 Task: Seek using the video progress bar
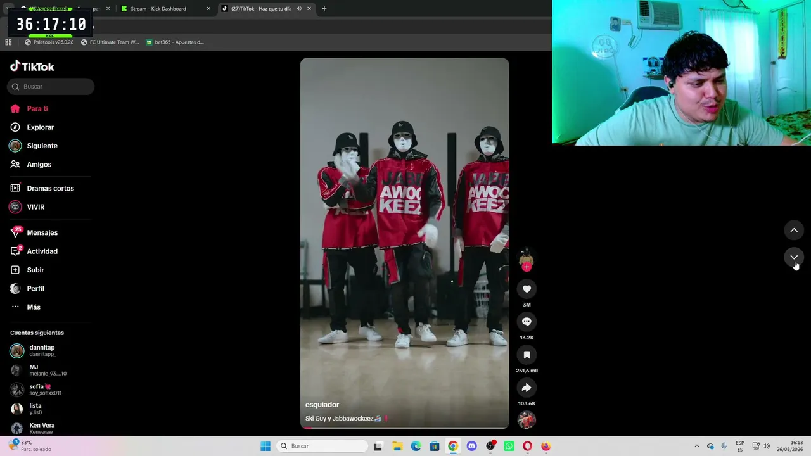(x=404, y=427)
